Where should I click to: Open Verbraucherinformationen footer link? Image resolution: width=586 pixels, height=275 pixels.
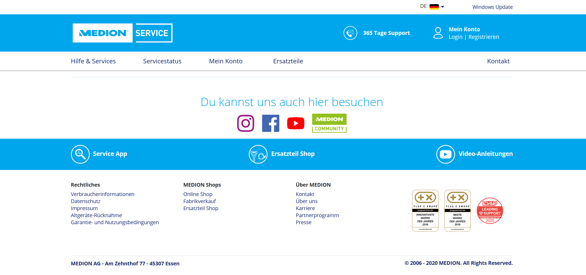[102, 194]
